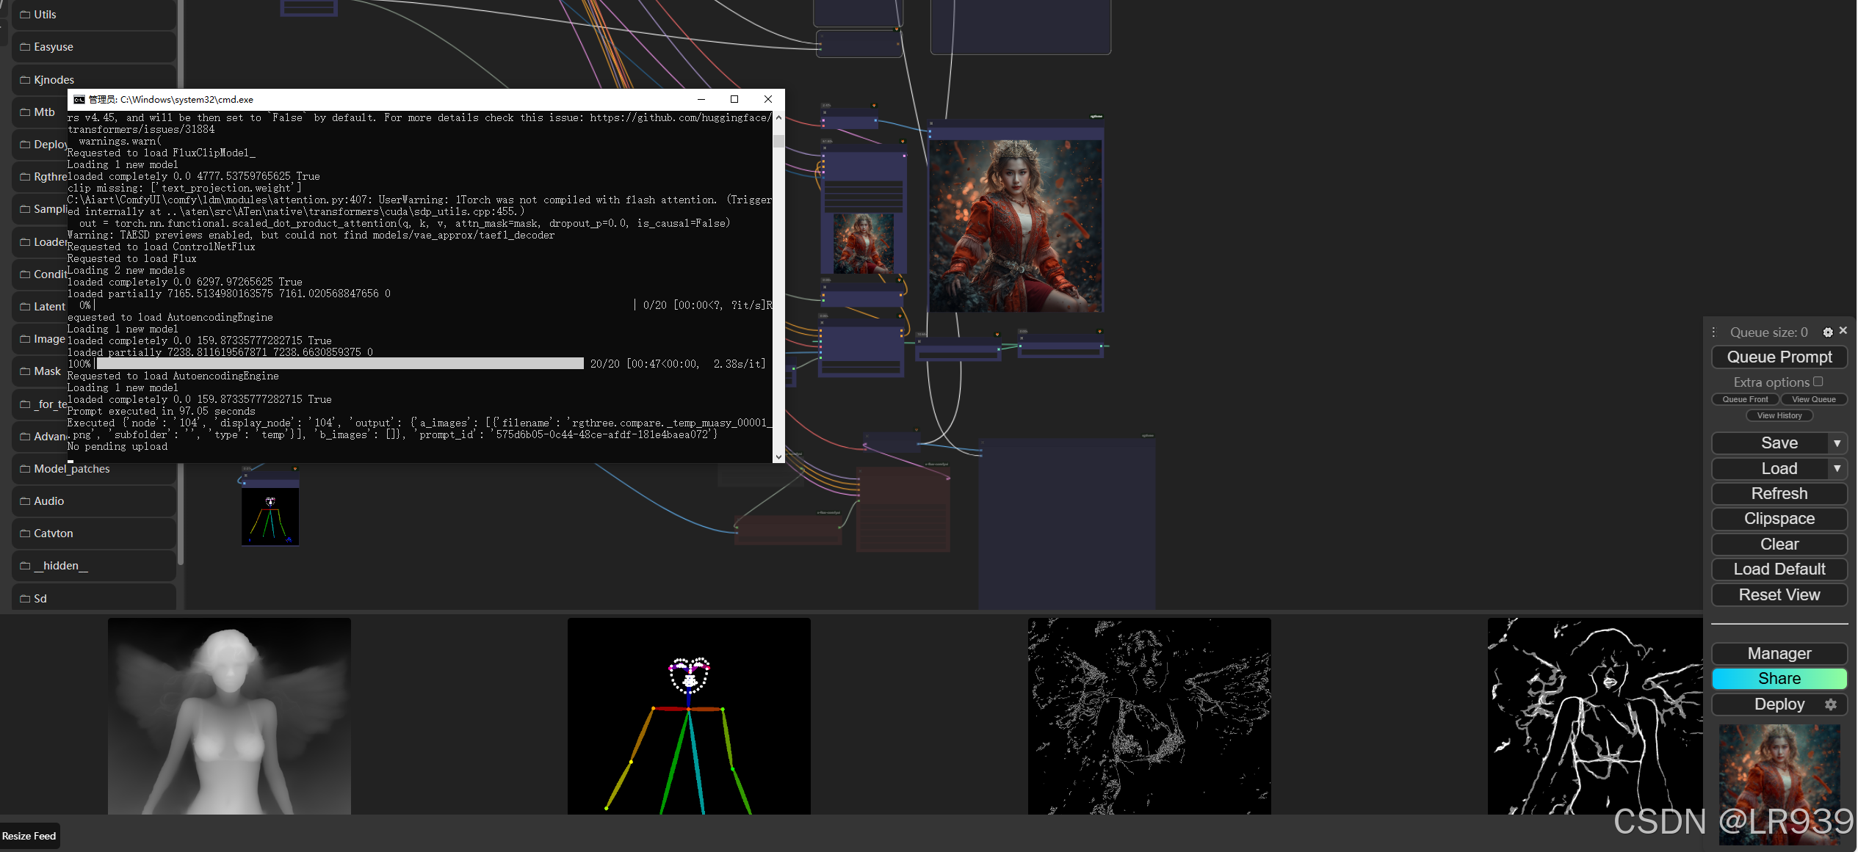Viewport: 1858px width, 852px height.
Task: Select the OpenPose skeleton feed thumbnail
Action: [688, 716]
